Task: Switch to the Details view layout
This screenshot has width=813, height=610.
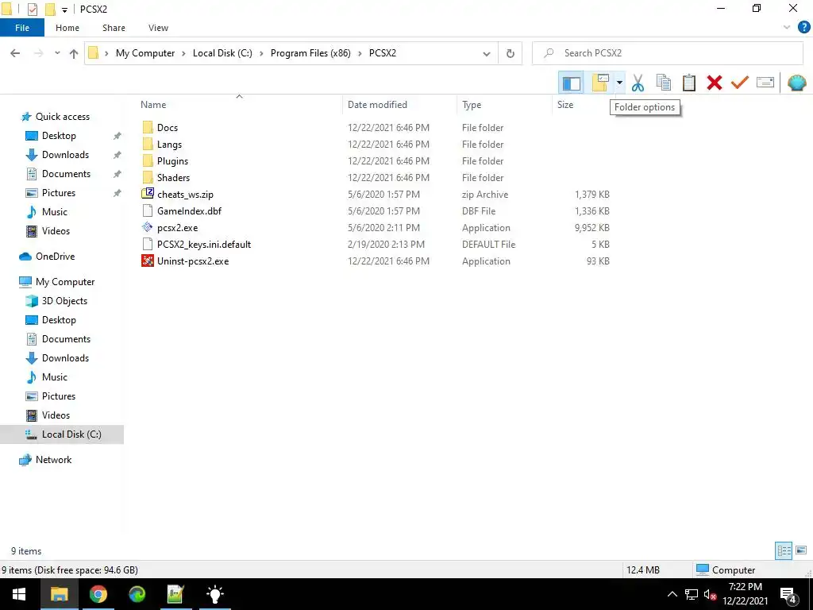Action: (x=784, y=550)
